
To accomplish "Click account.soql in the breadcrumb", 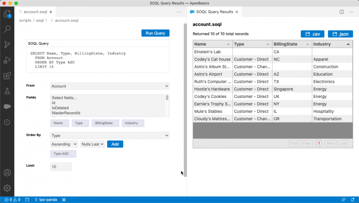I will 66,21.
